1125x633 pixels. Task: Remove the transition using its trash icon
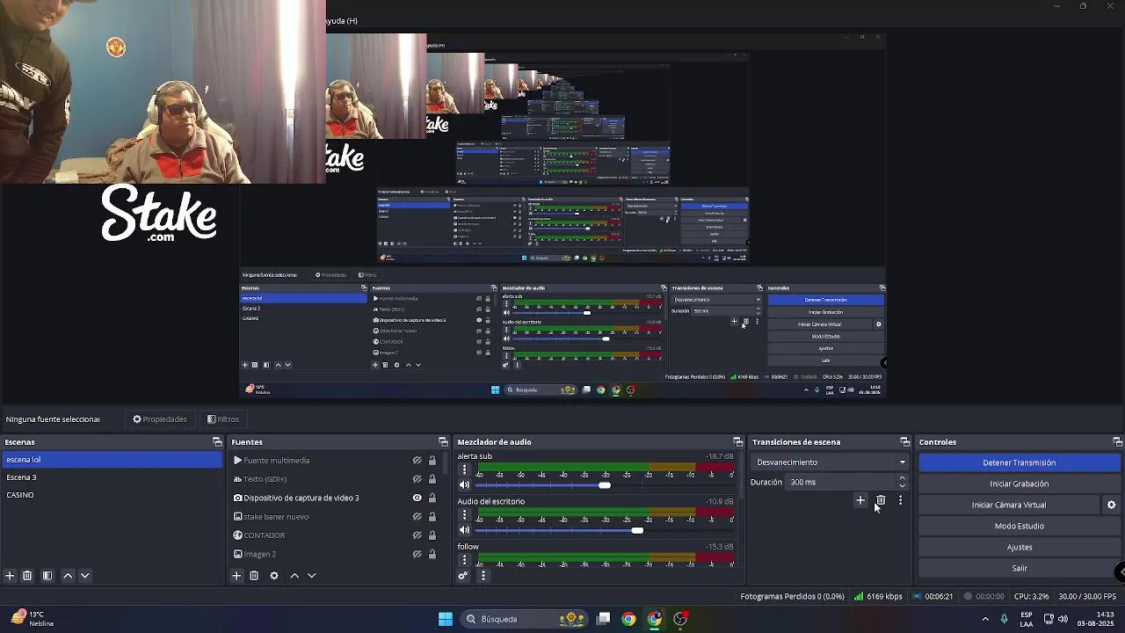881,500
